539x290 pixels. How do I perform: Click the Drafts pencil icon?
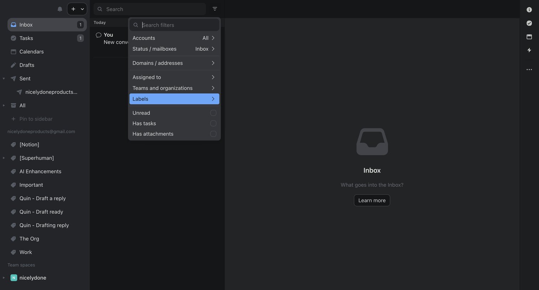coord(14,65)
